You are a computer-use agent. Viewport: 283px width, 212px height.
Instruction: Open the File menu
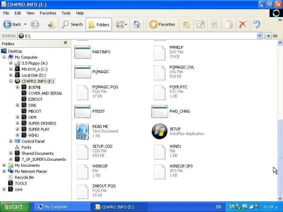(6, 13)
